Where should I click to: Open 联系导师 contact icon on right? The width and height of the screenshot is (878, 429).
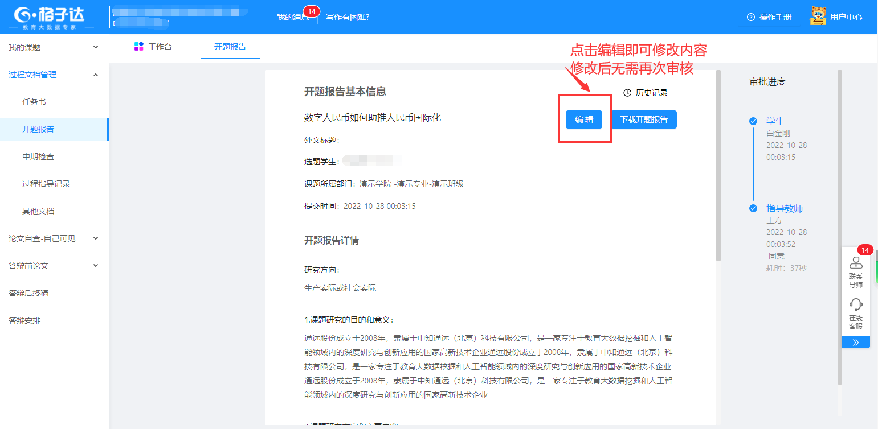855,263
